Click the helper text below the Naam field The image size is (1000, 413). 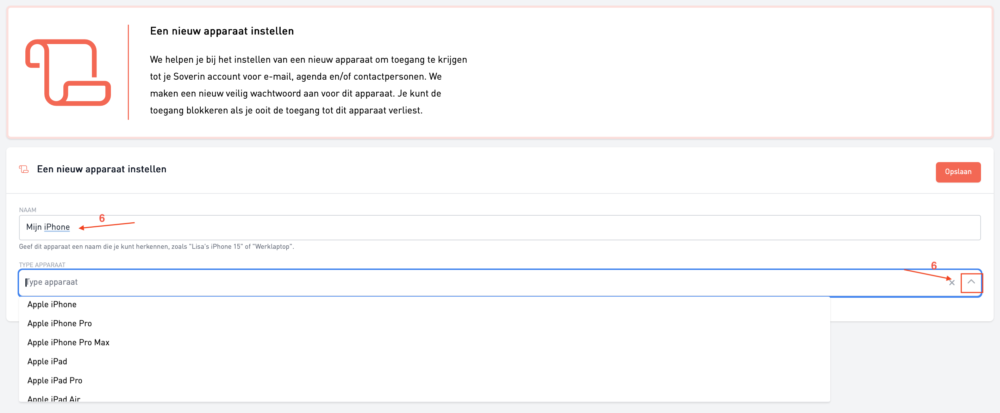[x=156, y=247]
